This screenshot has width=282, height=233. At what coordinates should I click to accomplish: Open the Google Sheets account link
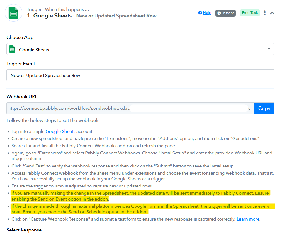point(60,131)
